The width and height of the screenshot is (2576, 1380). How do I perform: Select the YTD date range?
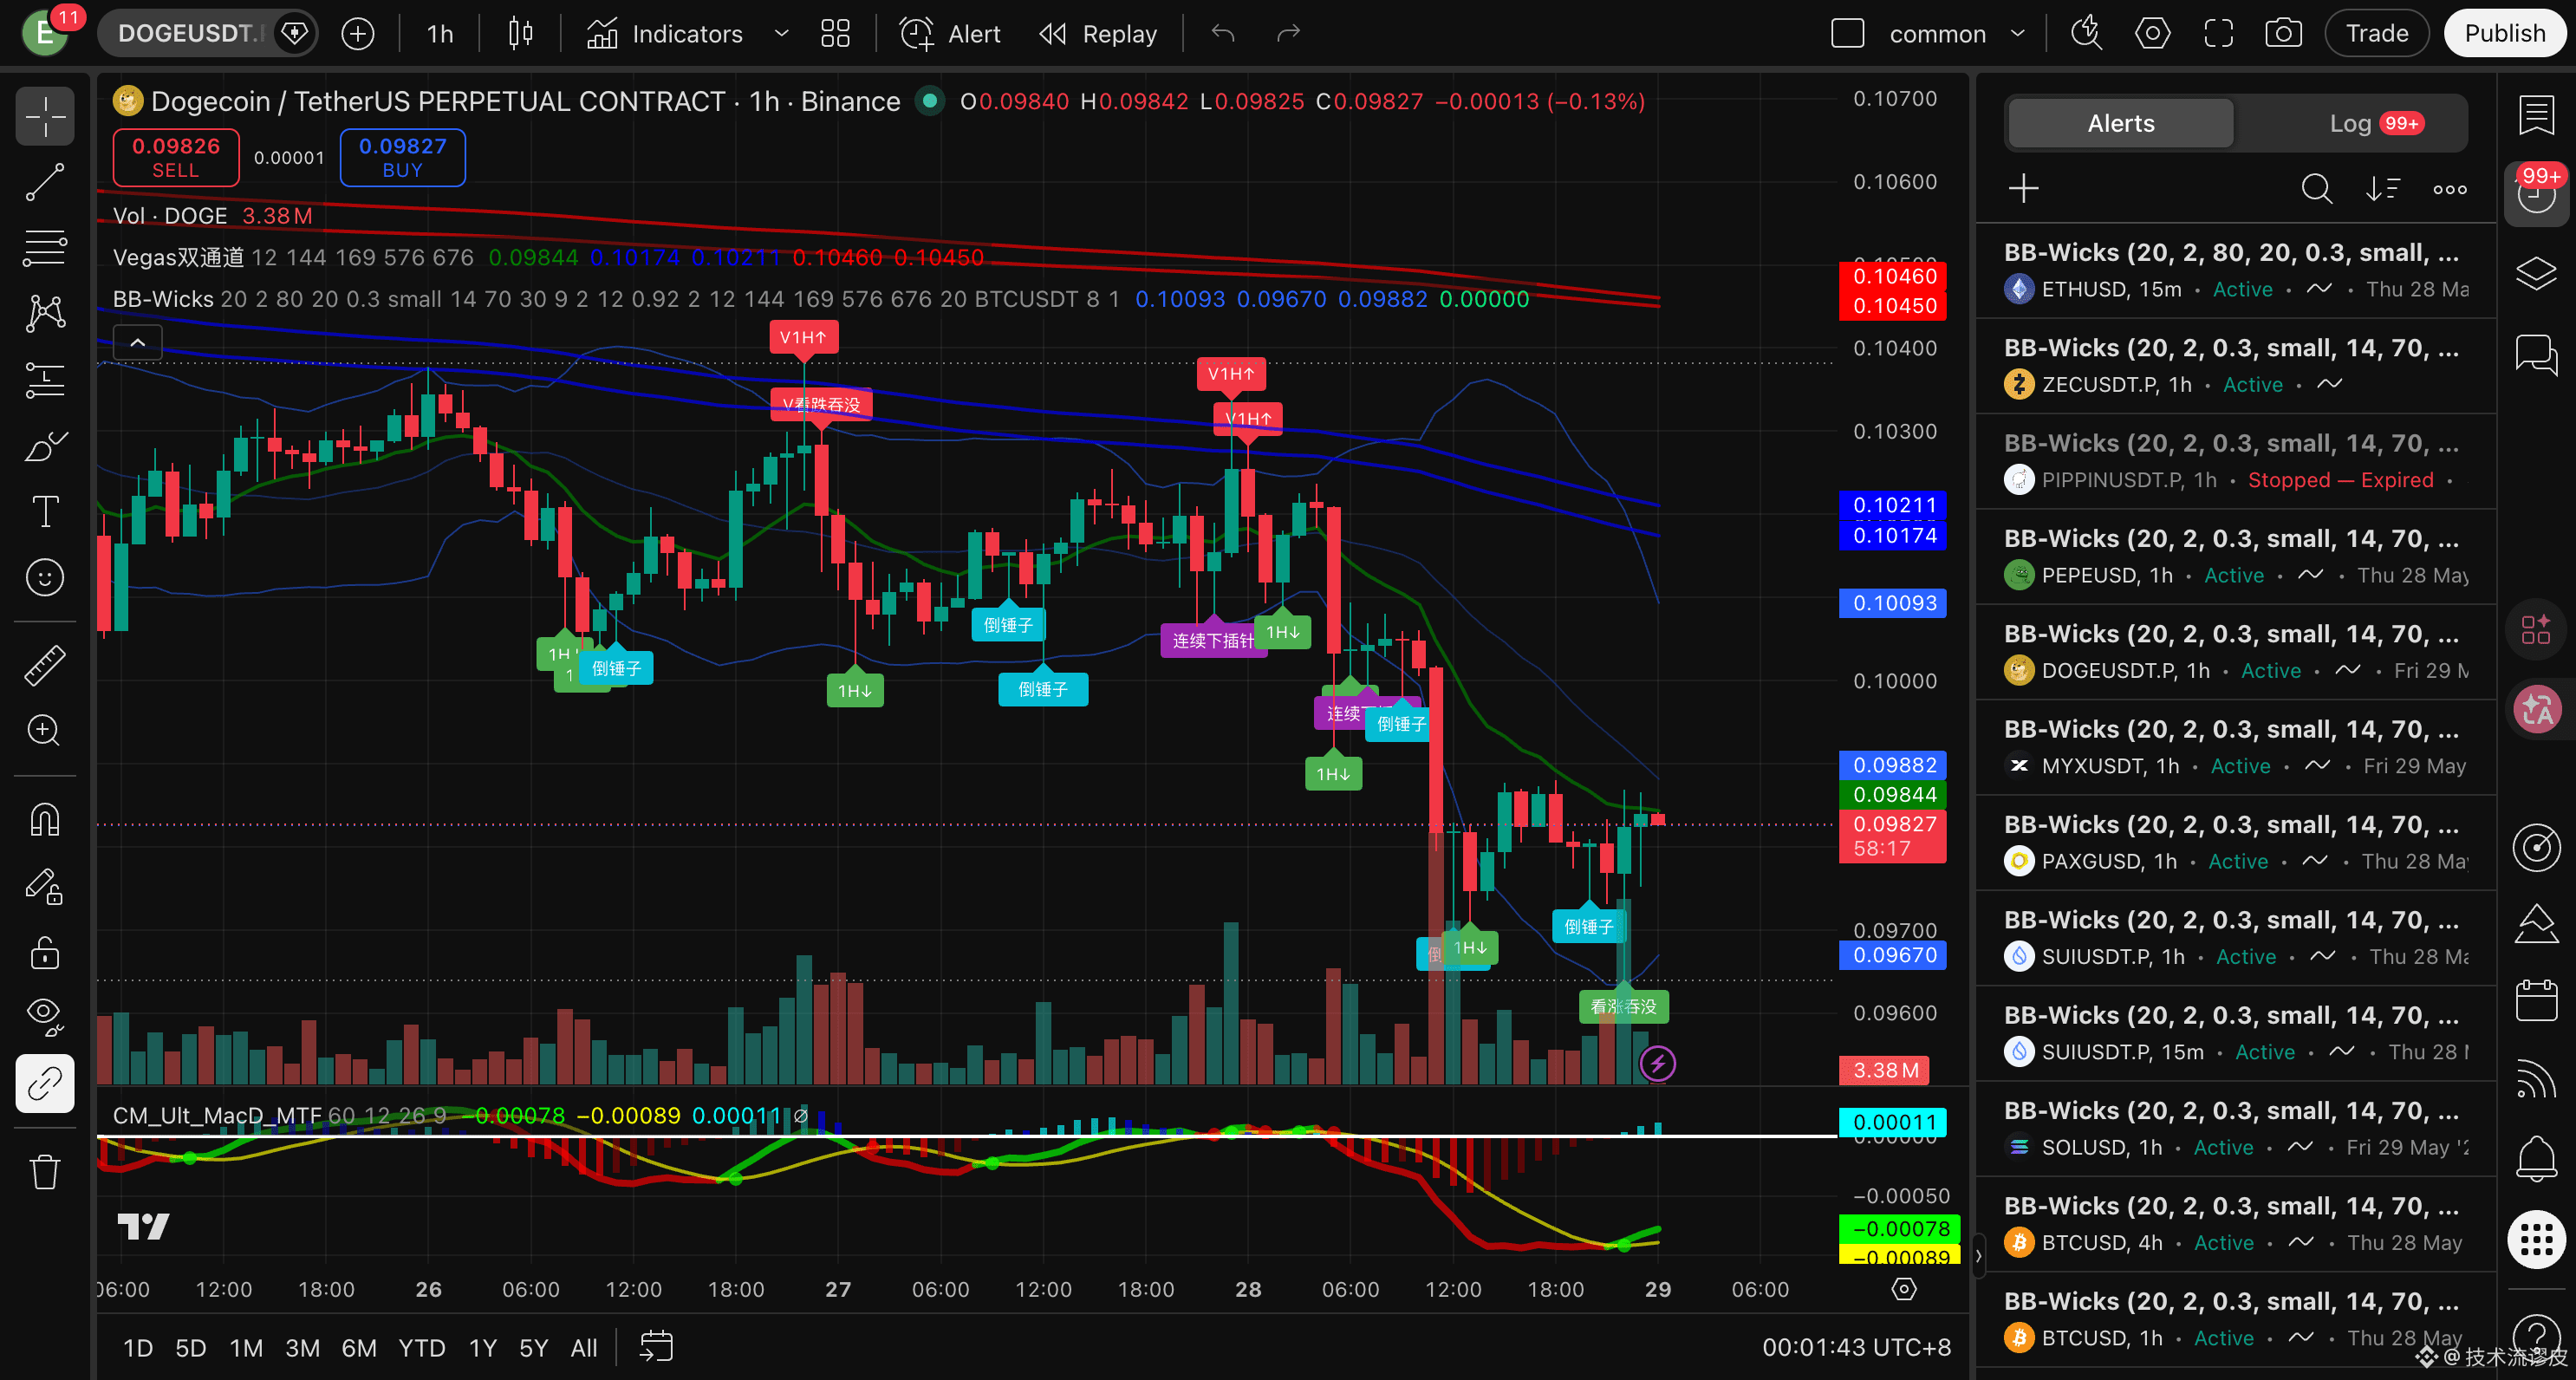422,1348
